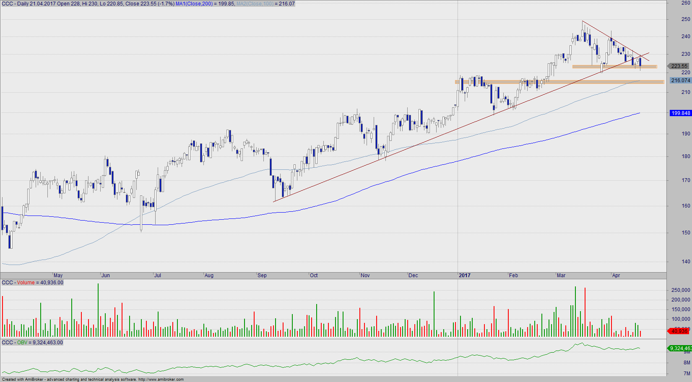692x382 pixels.
Task: Click the 223.55 last price tag
Action: click(679, 66)
